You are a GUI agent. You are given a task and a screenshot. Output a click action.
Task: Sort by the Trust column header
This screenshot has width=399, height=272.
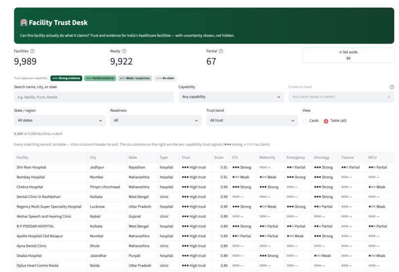pos(196,158)
